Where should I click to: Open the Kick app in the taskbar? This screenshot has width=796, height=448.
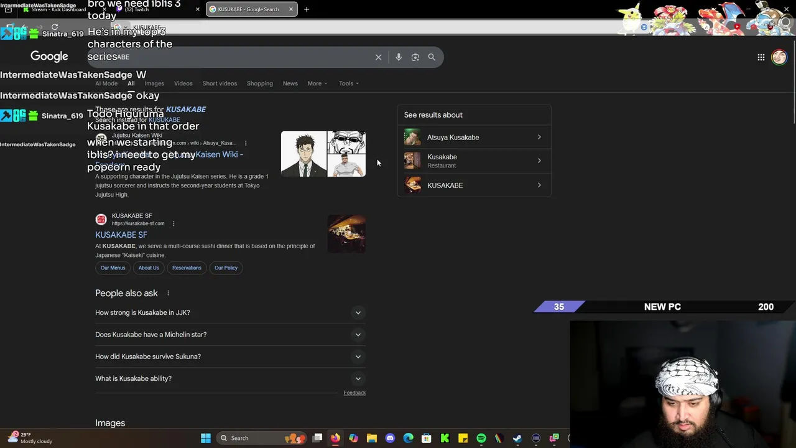click(x=445, y=438)
